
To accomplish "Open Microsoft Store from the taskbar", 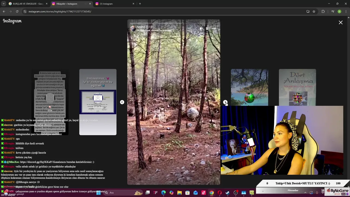I will pos(188,193).
